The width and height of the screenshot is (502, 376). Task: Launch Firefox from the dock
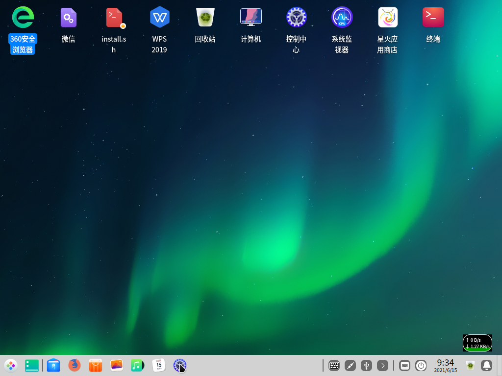click(x=75, y=365)
